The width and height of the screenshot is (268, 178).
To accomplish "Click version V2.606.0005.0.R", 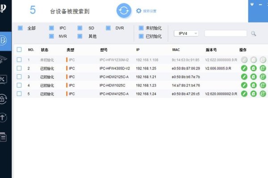I will point(218,68).
